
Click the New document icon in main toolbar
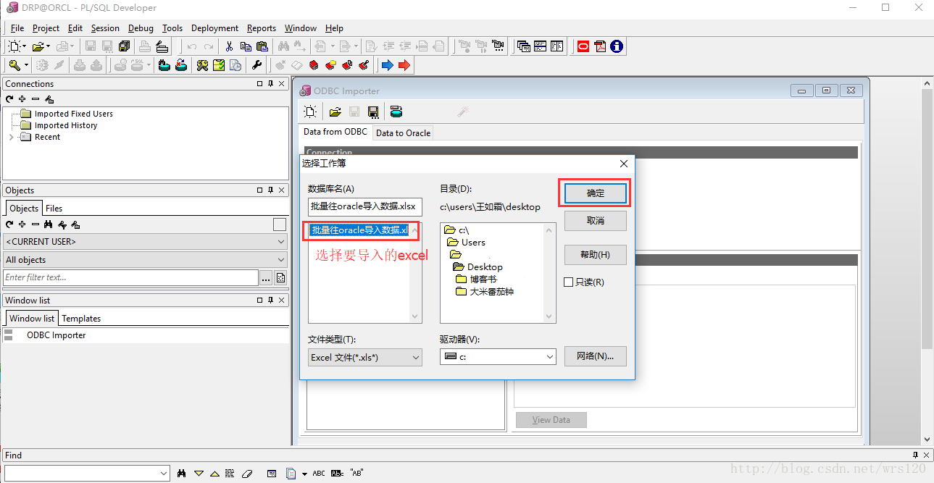(x=14, y=46)
